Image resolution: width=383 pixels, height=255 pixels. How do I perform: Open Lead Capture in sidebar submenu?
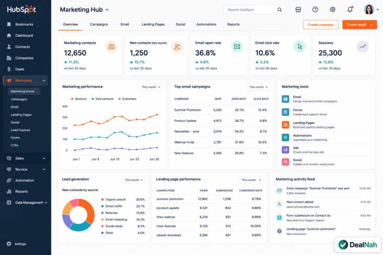pos(20,130)
